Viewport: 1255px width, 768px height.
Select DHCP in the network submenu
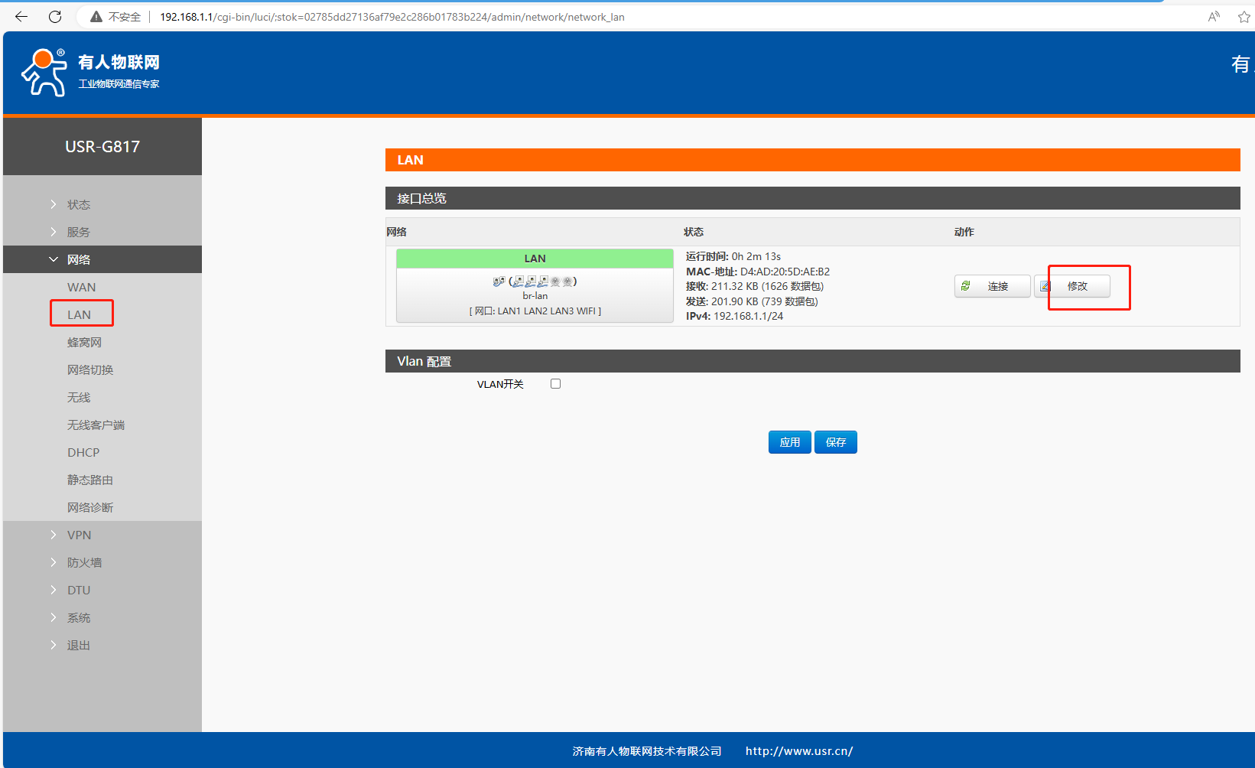83,452
